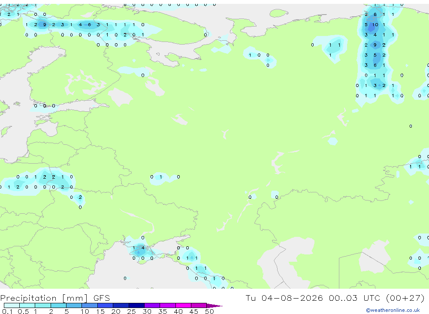
Task: Select the 2–5 mm legend color segment
Action: click(x=58, y=305)
